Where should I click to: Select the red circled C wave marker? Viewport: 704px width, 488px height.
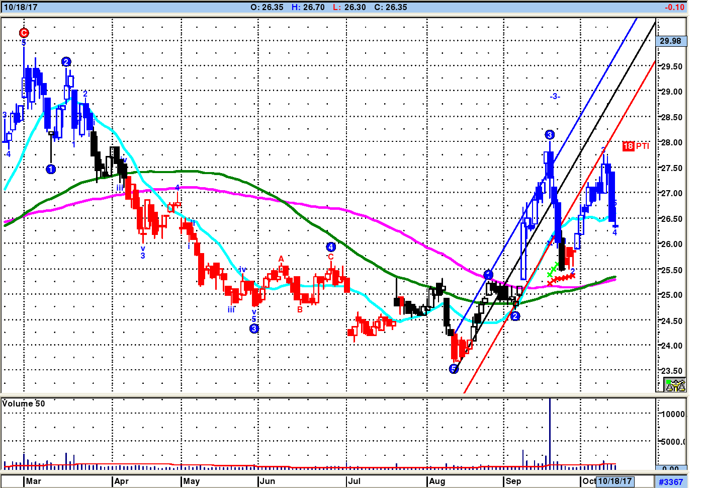point(24,33)
